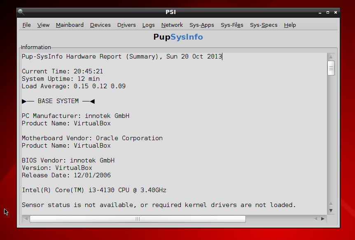Click the vertical scrollbar thumb

[x=331, y=68]
